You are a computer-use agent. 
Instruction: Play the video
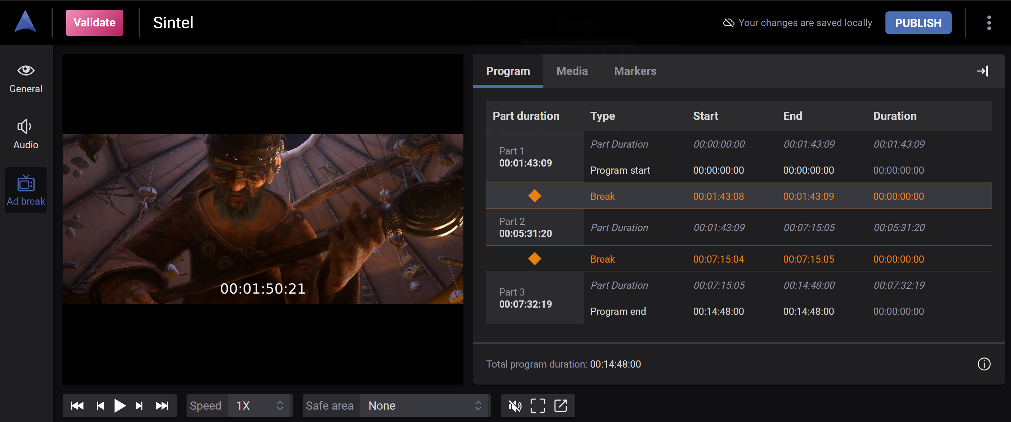[120, 405]
